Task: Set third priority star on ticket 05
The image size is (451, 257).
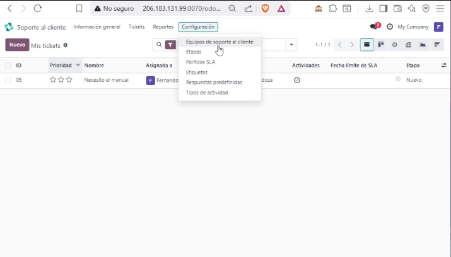Action: point(69,79)
